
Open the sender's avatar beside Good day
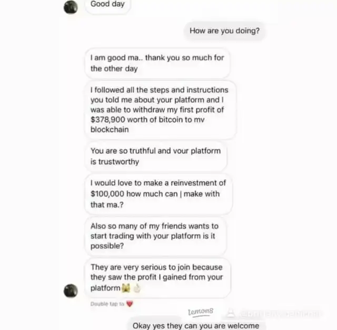(x=71, y=7)
